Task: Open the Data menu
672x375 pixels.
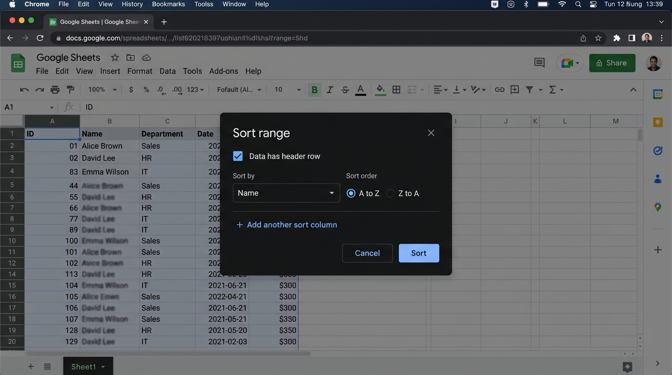Action: click(x=168, y=71)
